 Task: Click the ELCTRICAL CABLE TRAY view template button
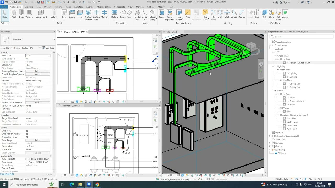(x=38, y=159)
